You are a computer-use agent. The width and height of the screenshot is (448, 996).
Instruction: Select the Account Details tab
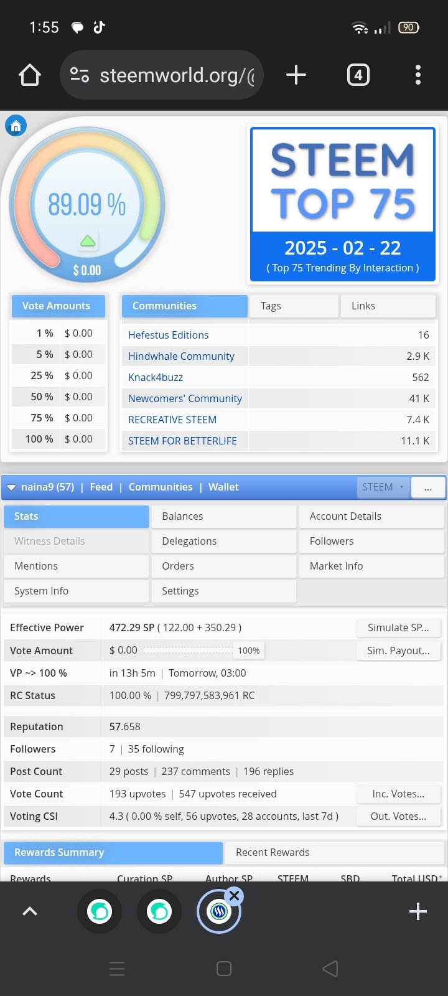pyautogui.click(x=371, y=516)
